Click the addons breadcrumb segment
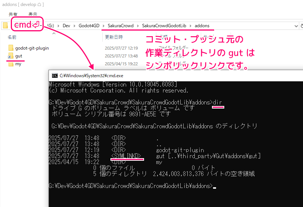Screen dimensions: 303x207 click(x=202, y=26)
